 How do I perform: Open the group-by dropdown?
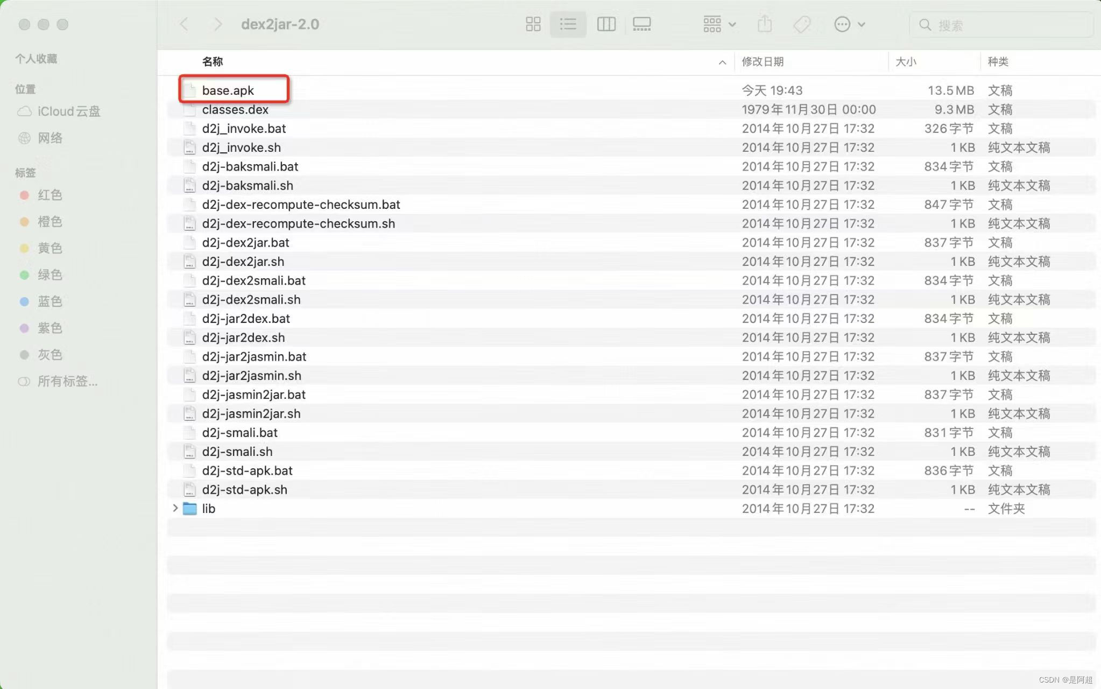[719, 24]
